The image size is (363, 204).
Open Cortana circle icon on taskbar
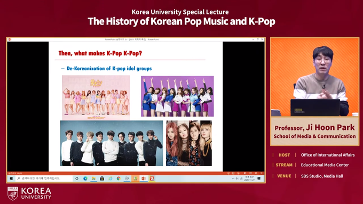coord(77,178)
